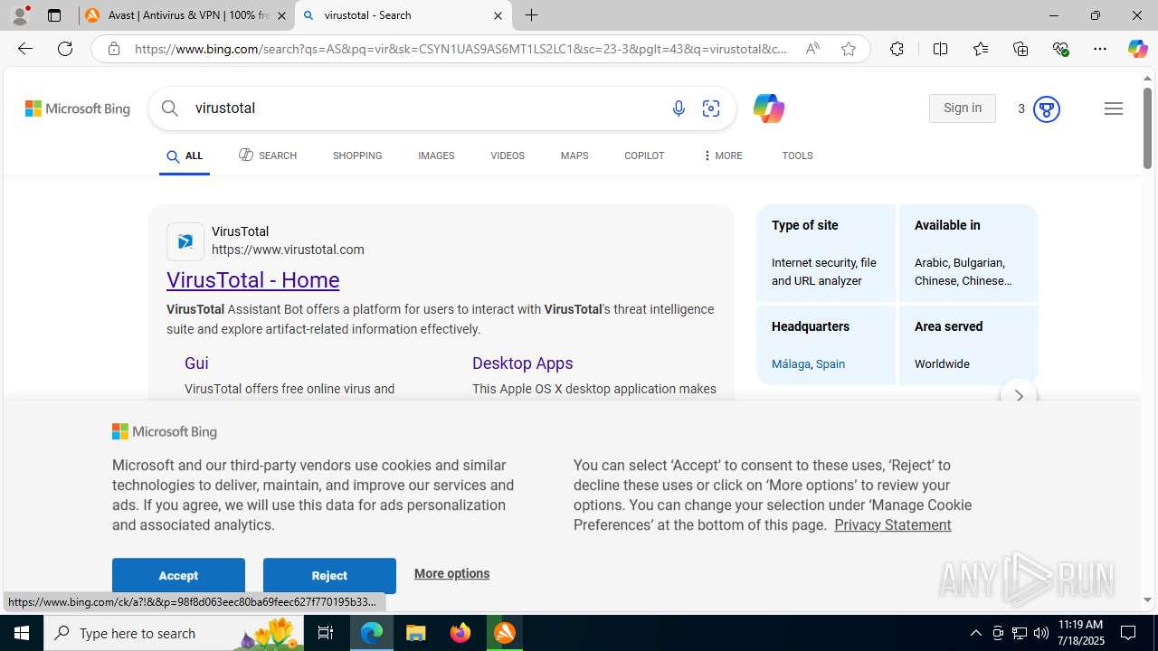Click the browser Back arrow
The height and width of the screenshot is (651, 1158).
pyautogui.click(x=24, y=49)
